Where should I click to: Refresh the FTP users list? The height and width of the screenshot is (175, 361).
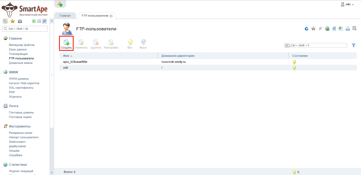(x=307, y=29)
